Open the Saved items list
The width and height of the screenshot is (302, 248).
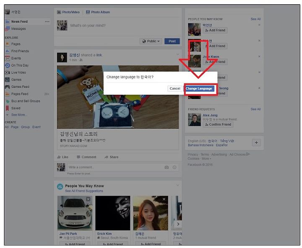[x=16, y=108]
